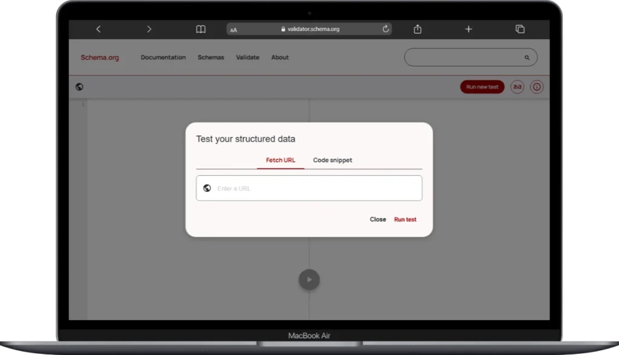Reload the page with the refresh icon

(x=386, y=29)
